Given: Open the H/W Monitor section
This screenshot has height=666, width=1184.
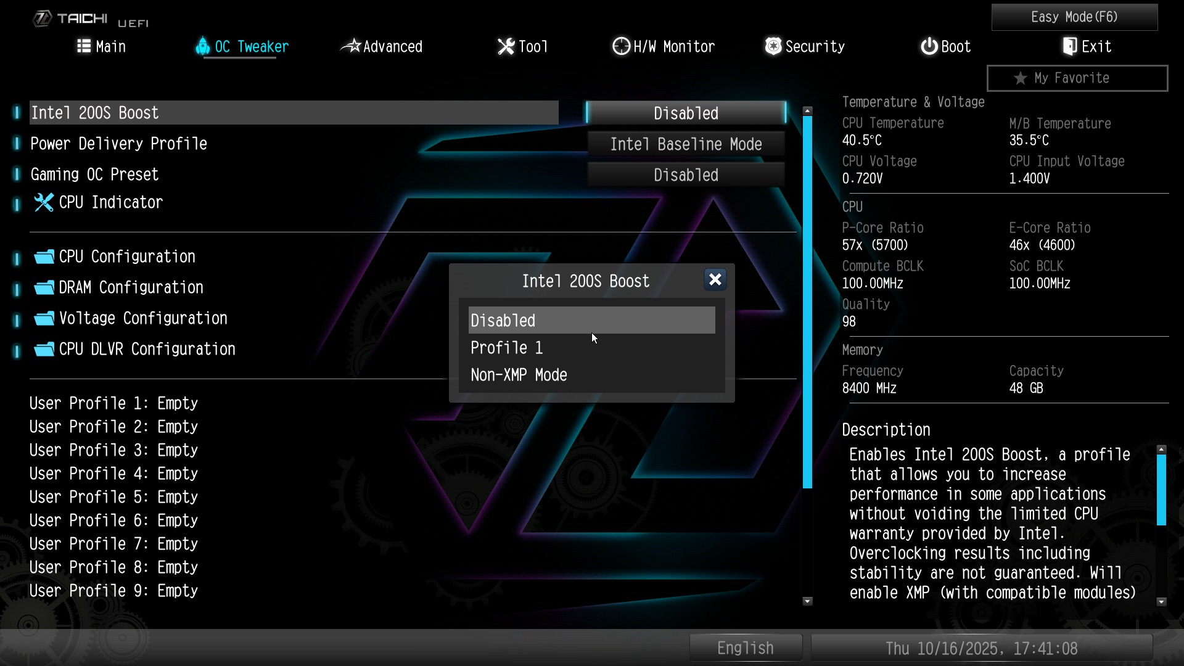Looking at the screenshot, I should tap(662, 46).
